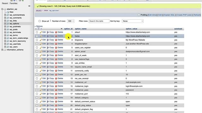Viewport: 202px width, 113px height.
Task: Click Copy icon for mailserver_url row
Action: click(48, 82)
